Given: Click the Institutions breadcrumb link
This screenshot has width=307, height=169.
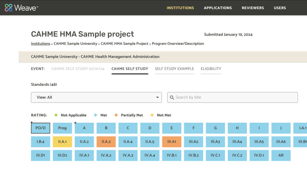Looking at the screenshot, I should [x=41, y=43].
